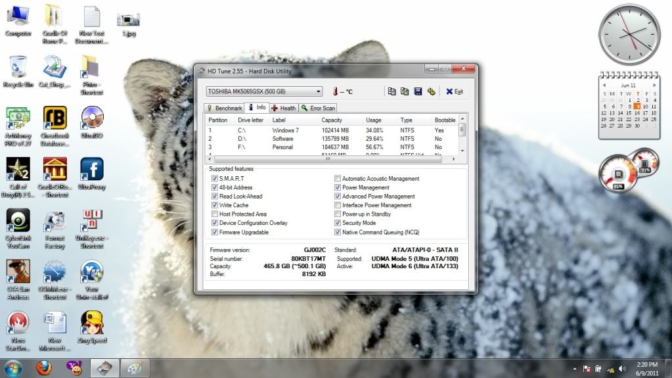This screenshot has width=672, height=378.
Task: Open the Windows Start menu orb
Action: pos(13,368)
